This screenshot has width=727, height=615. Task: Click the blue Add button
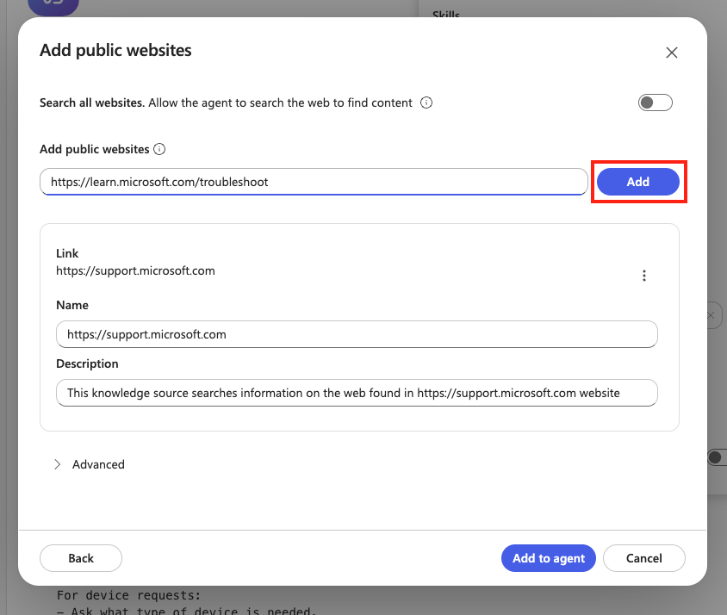[x=638, y=182]
